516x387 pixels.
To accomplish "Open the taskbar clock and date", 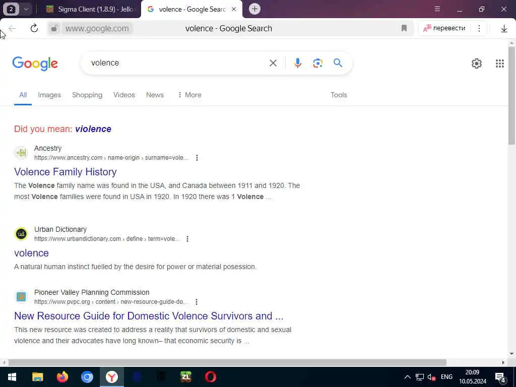I will point(473,377).
